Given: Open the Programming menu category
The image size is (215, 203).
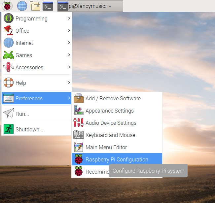Looking at the screenshot, I should click(37, 18).
